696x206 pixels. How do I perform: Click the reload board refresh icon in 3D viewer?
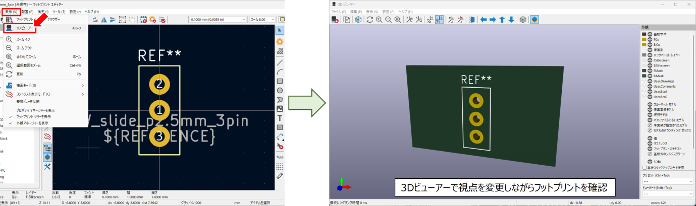click(369, 20)
